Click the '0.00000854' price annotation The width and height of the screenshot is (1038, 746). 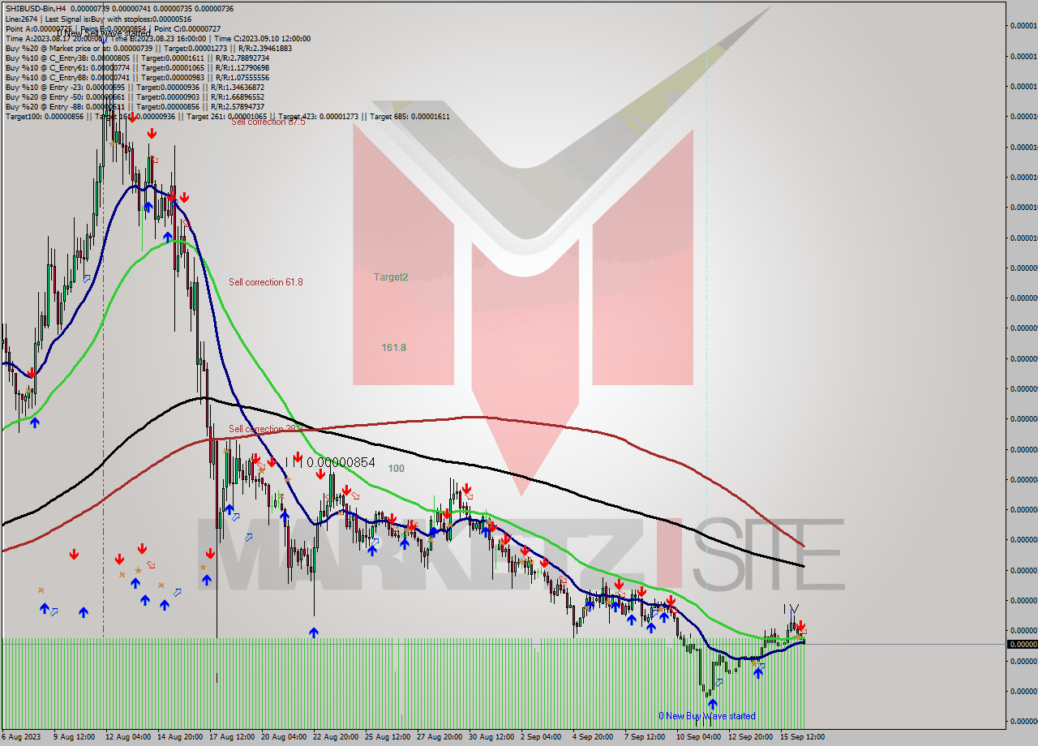pos(341,462)
